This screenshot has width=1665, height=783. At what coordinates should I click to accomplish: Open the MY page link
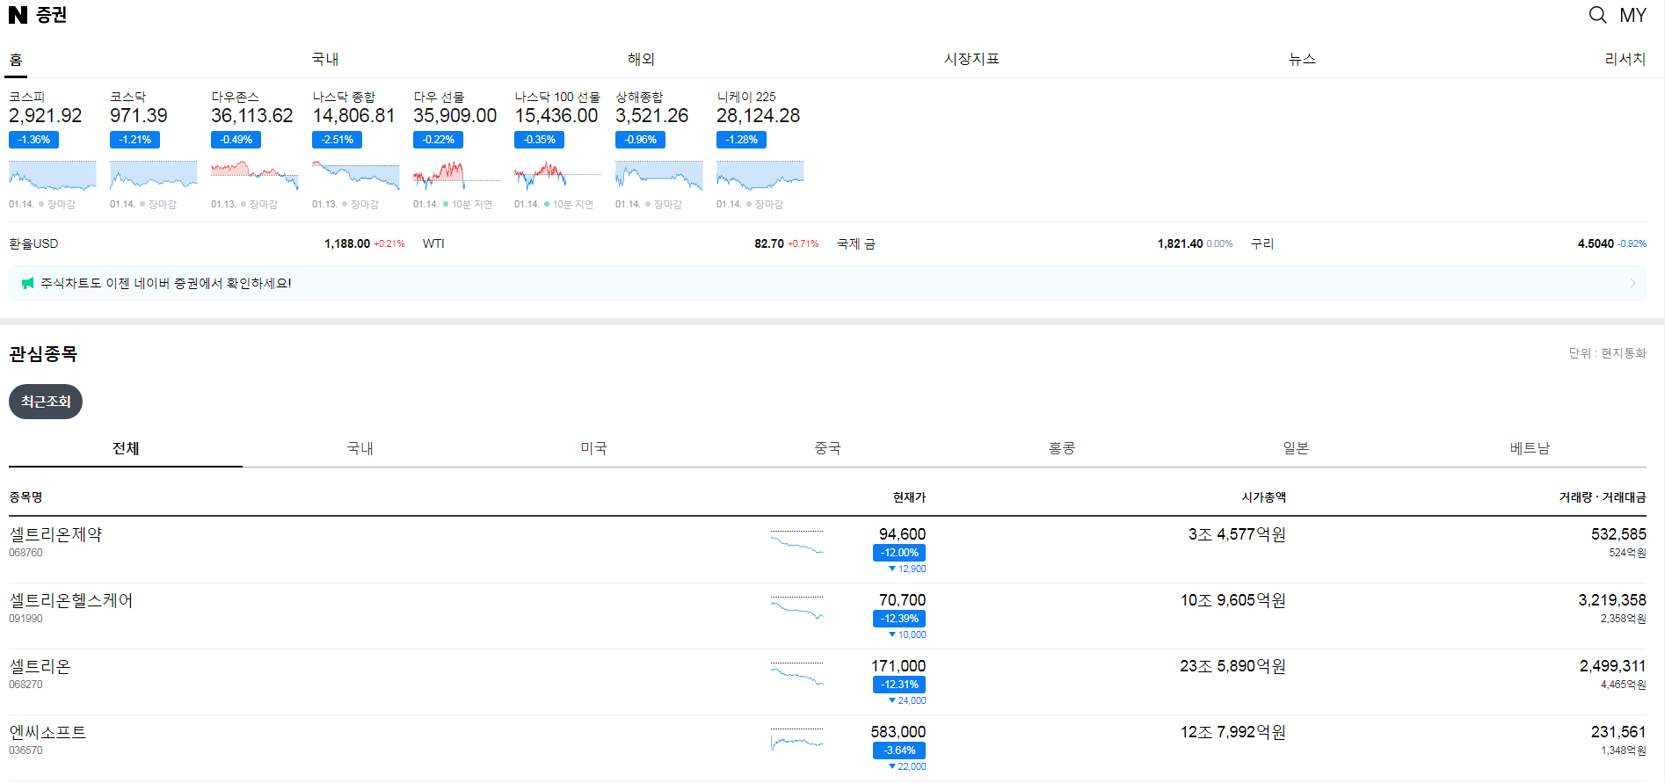[1632, 15]
